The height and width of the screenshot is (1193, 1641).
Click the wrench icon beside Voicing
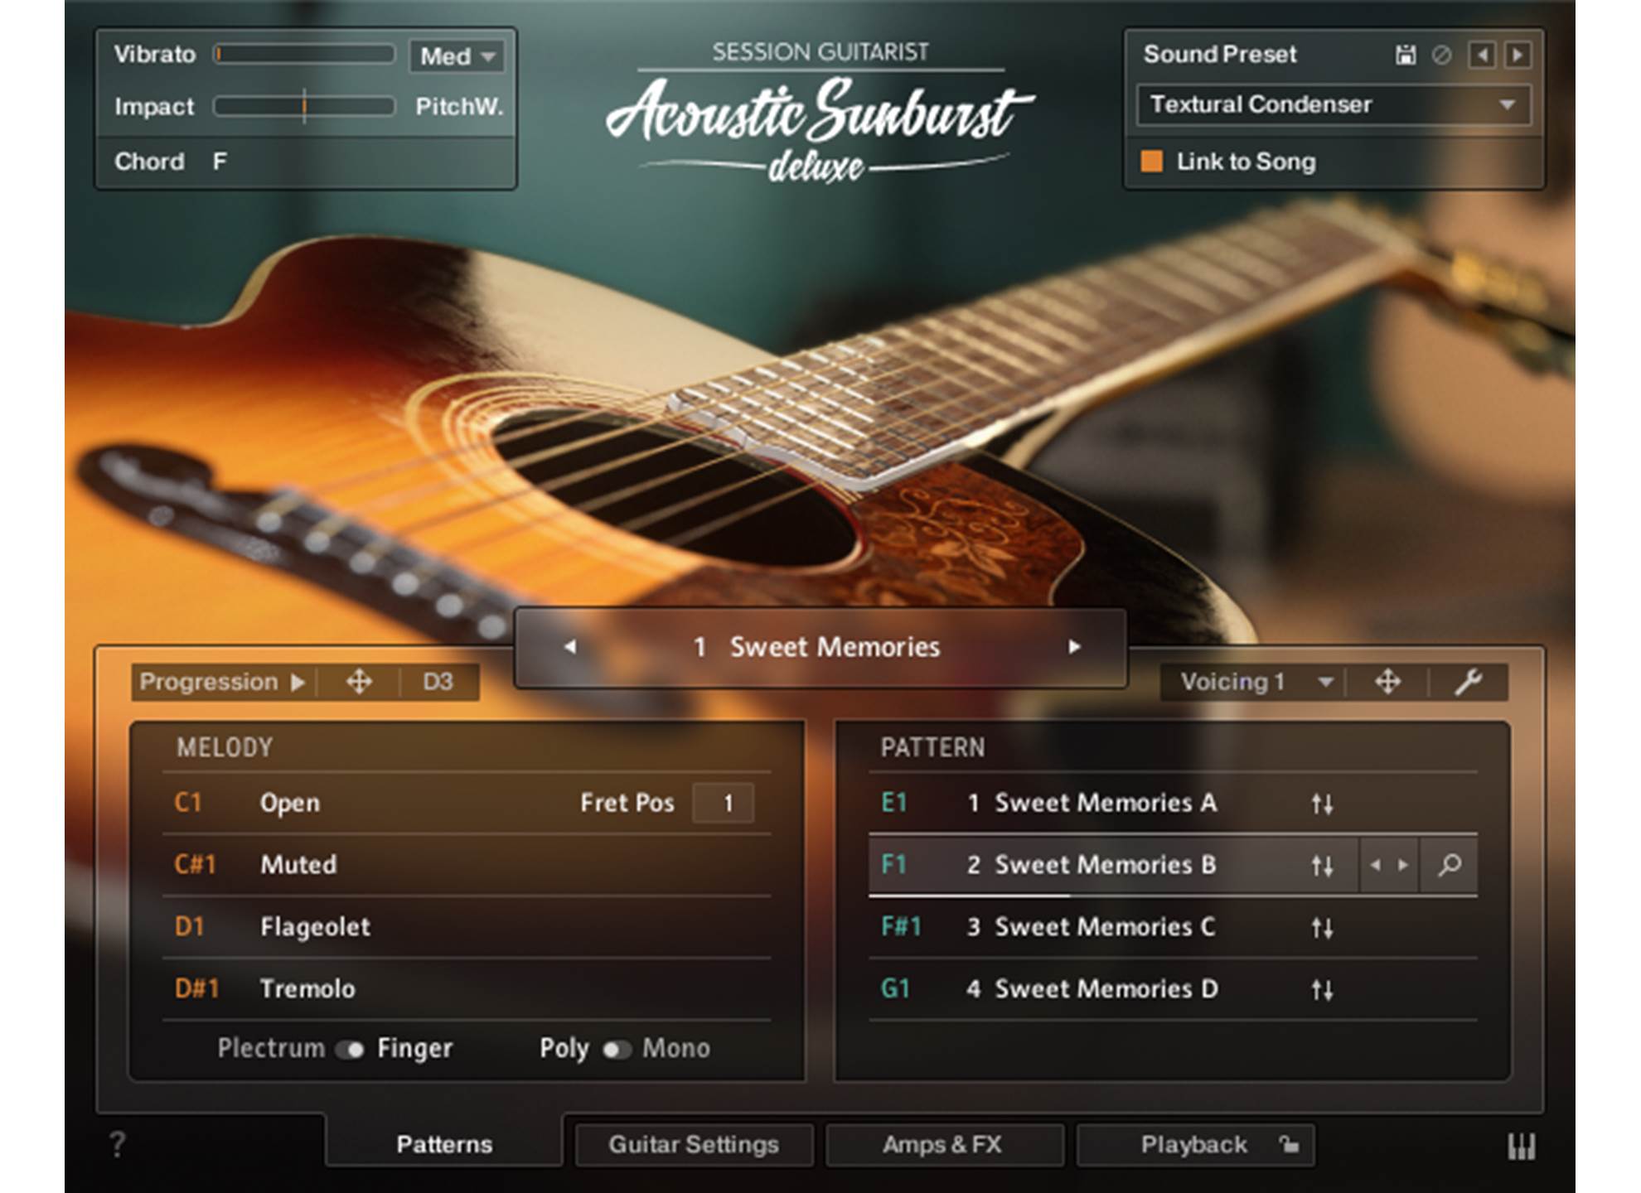point(1468,682)
